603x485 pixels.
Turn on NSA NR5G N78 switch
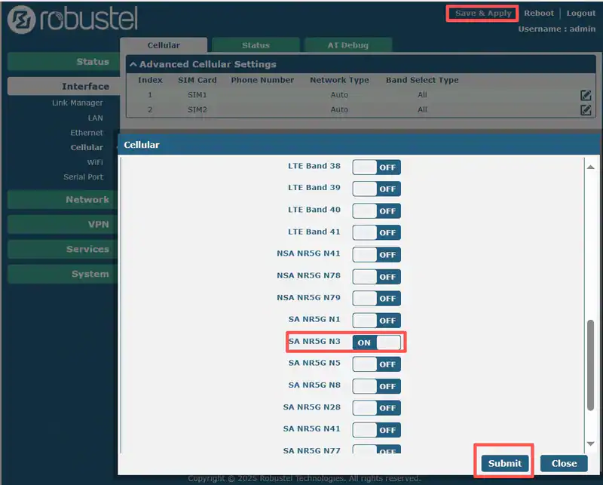(x=376, y=276)
